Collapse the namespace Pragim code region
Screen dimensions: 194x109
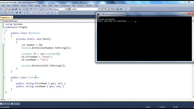pyautogui.click(x=5, y=27)
